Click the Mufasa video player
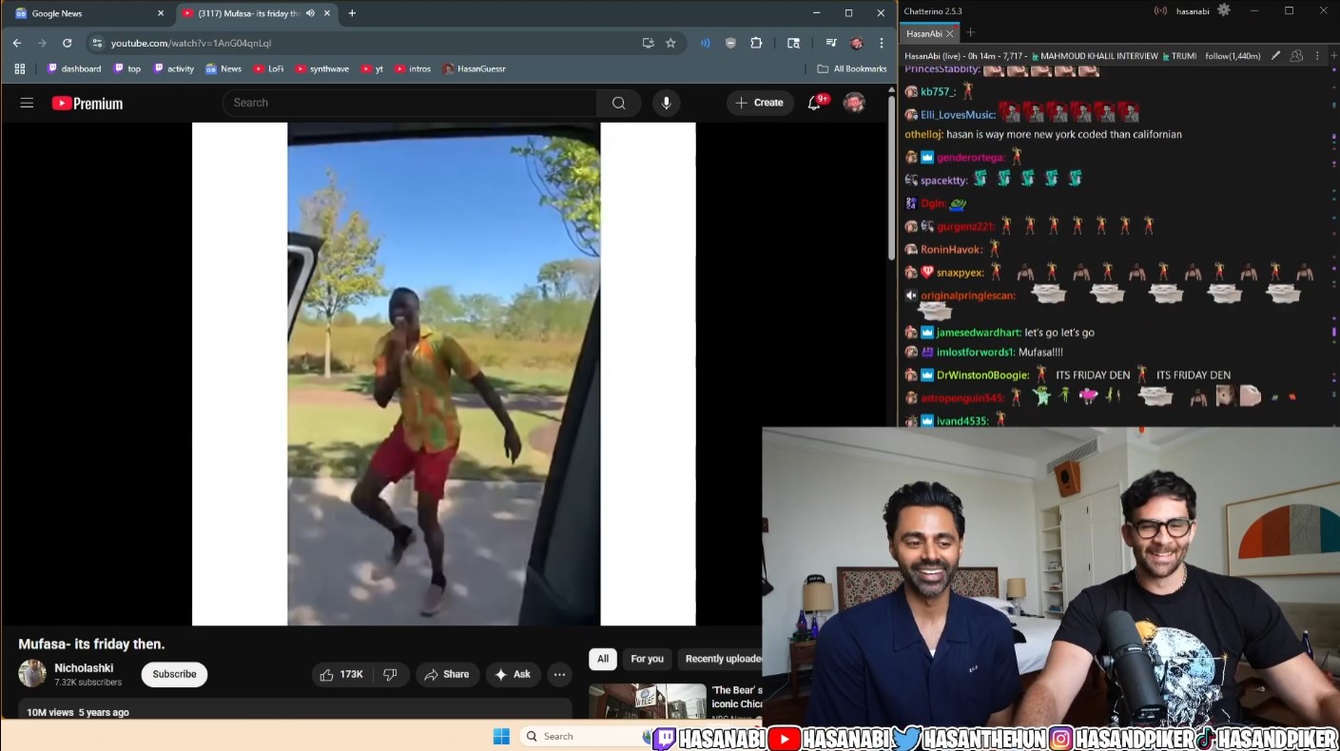Image resolution: width=1340 pixels, height=751 pixels. tap(443, 374)
